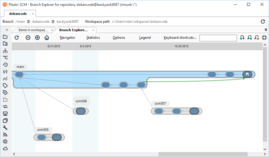Open the Navigator panel

(67, 38)
